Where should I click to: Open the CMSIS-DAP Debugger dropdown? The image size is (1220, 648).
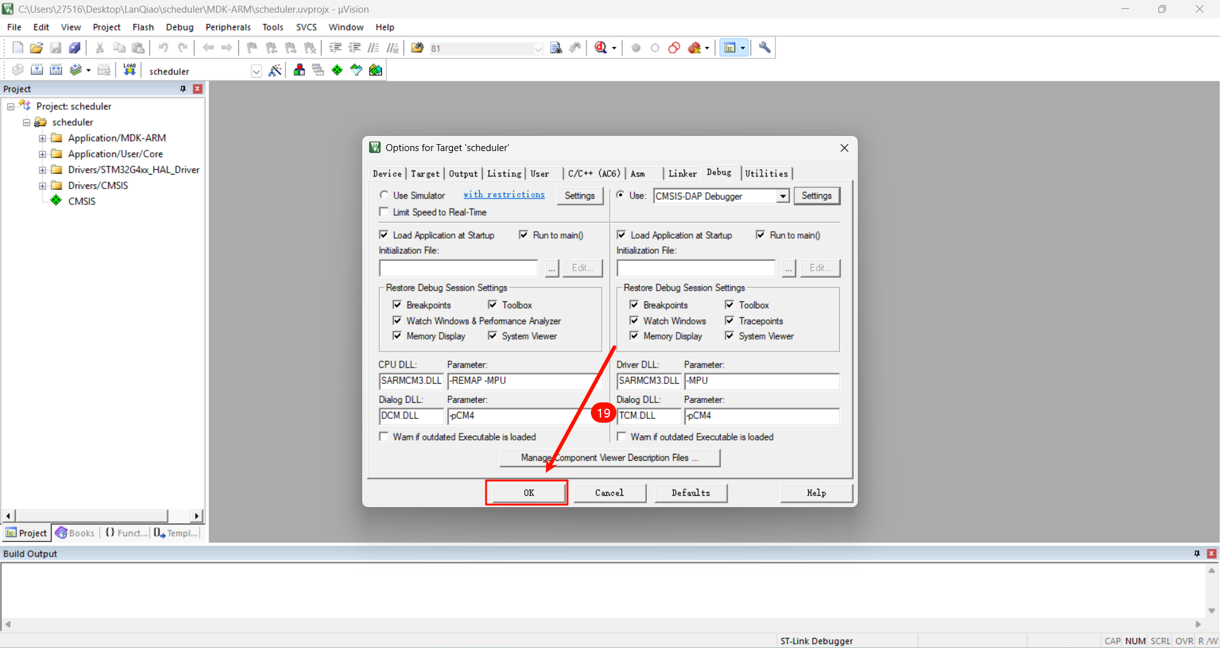[x=783, y=196]
